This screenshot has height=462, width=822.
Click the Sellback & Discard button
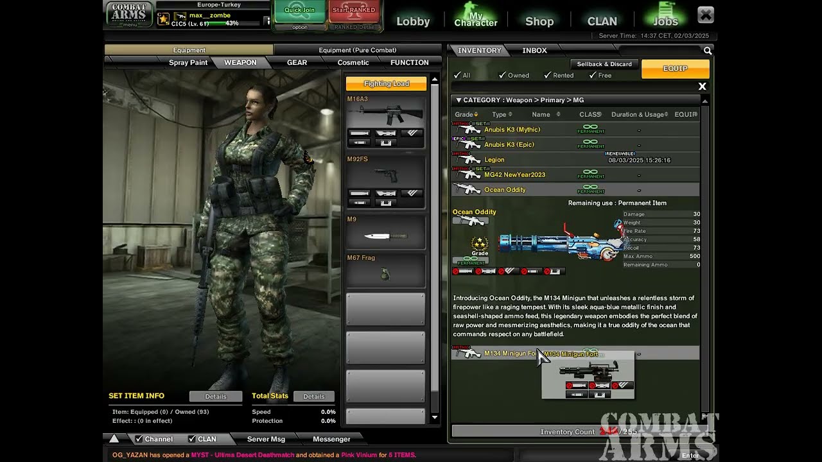pyautogui.click(x=604, y=64)
